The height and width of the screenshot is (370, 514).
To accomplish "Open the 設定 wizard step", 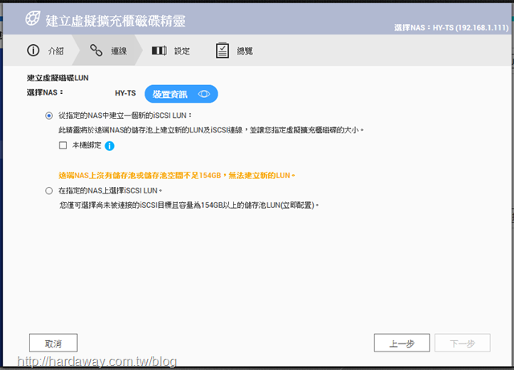I will 170,51.
